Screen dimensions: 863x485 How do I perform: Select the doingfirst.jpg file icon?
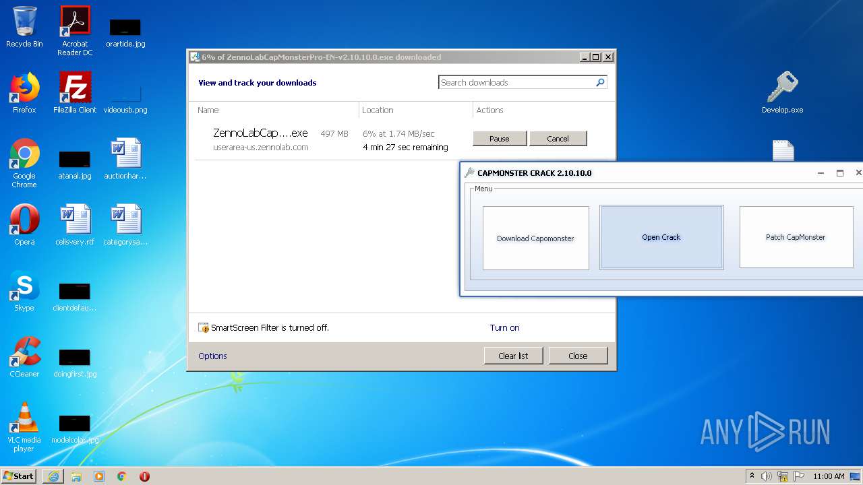coord(75,363)
